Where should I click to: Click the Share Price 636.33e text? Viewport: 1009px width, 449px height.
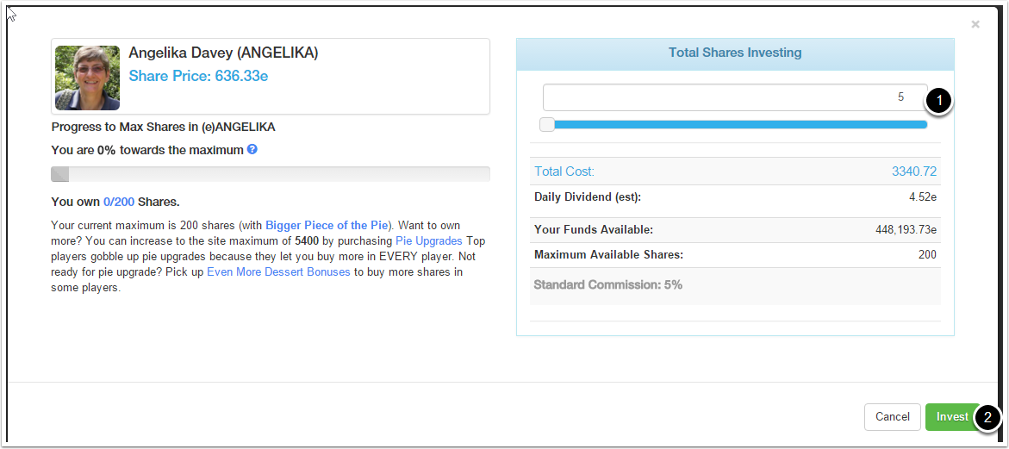point(198,76)
